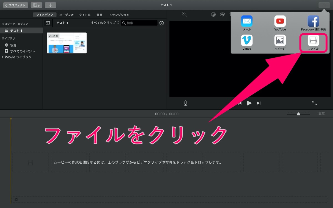This screenshot has width=333, height=208.
Task: Choose the File export option
Action: tap(313, 43)
